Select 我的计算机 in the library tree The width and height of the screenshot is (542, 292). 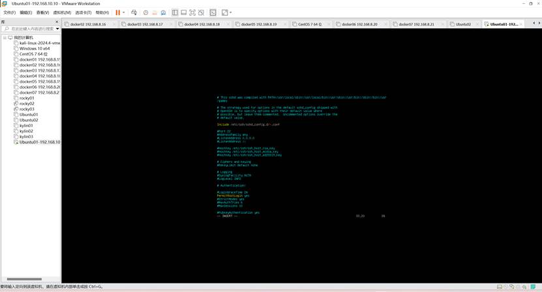pyautogui.click(x=23, y=37)
